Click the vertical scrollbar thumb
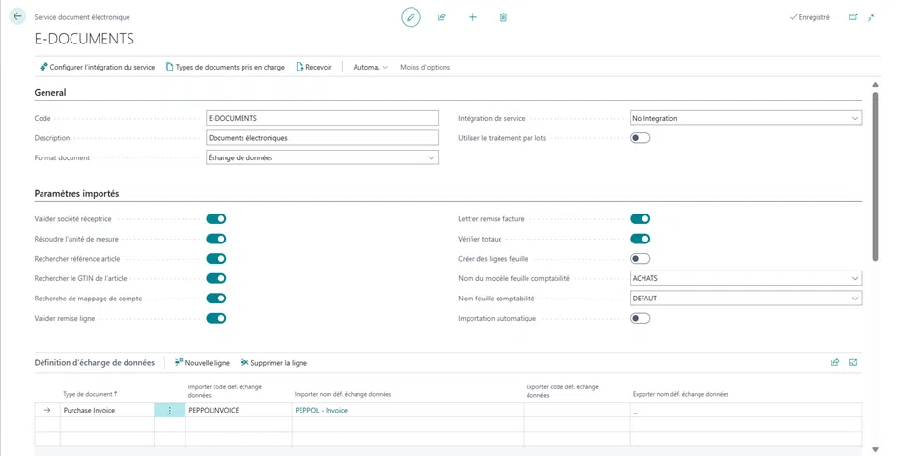 [x=875, y=176]
